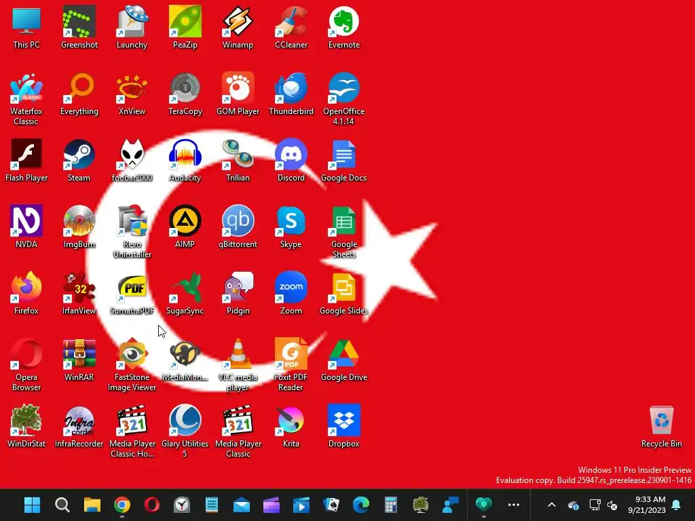Click the OpenOffice 4.1.14 icon

click(x=344, y=99)
